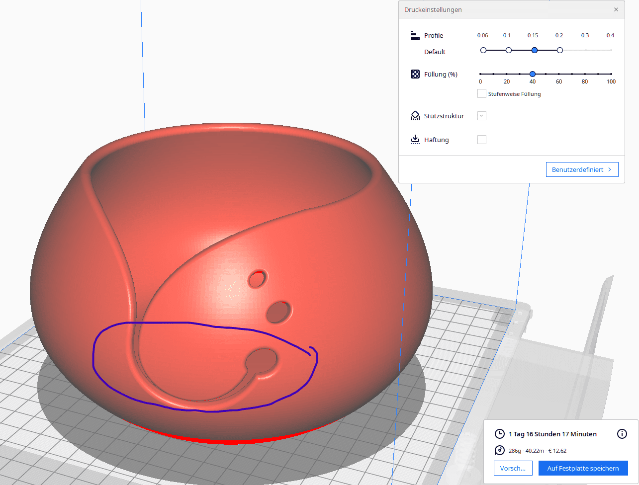The height and width of the screenshot is (485, 639).
Task: Open the print info circle icon
Action: (x=622, y=434)
